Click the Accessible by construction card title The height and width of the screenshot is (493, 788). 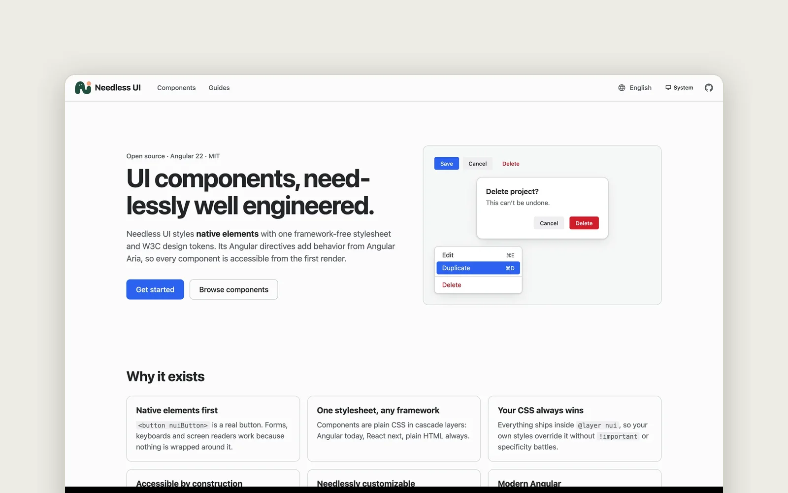(x=189, y=483)
